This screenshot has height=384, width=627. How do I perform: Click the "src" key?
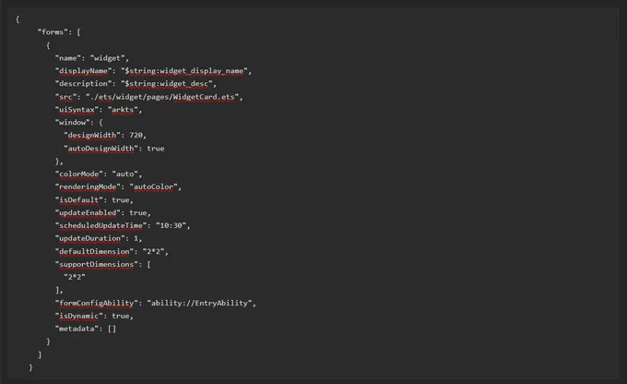[x=65, y=97]
